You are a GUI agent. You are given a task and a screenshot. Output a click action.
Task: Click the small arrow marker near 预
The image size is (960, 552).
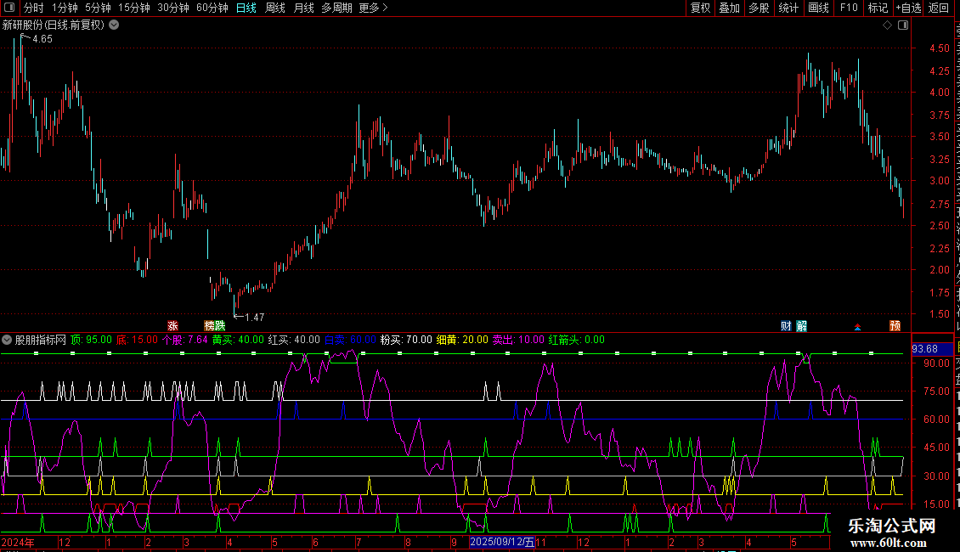[857, 328]
